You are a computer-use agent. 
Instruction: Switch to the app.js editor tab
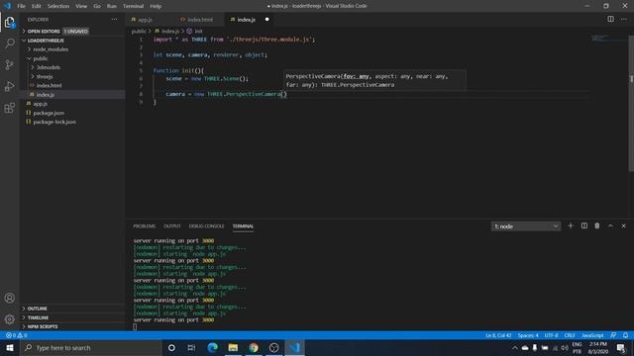146,20
